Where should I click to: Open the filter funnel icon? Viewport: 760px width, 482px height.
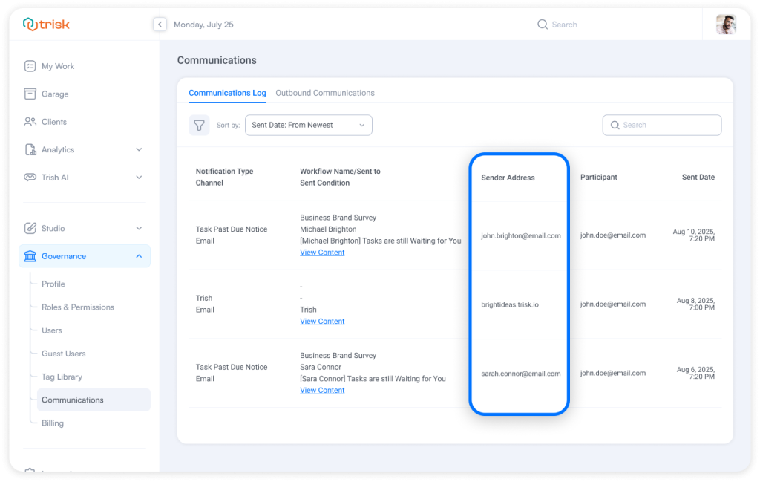199,125
